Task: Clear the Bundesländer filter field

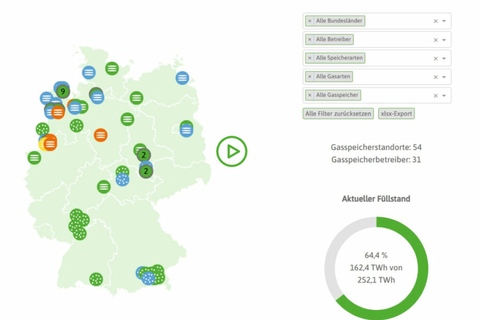Action: 435,21
